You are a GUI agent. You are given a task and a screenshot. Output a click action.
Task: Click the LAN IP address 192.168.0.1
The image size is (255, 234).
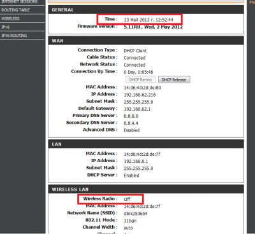pos(136,162)
